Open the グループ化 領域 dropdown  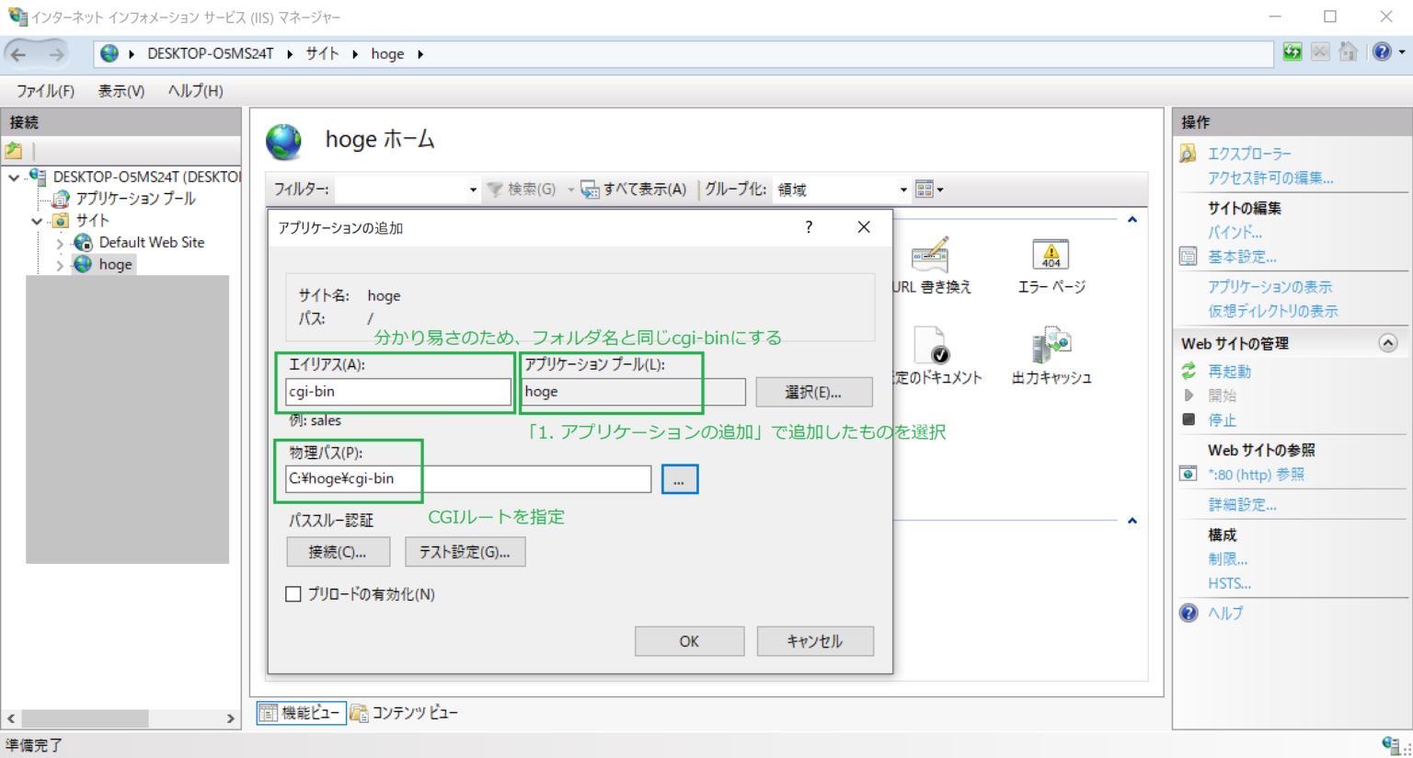[x=902, y=189]
